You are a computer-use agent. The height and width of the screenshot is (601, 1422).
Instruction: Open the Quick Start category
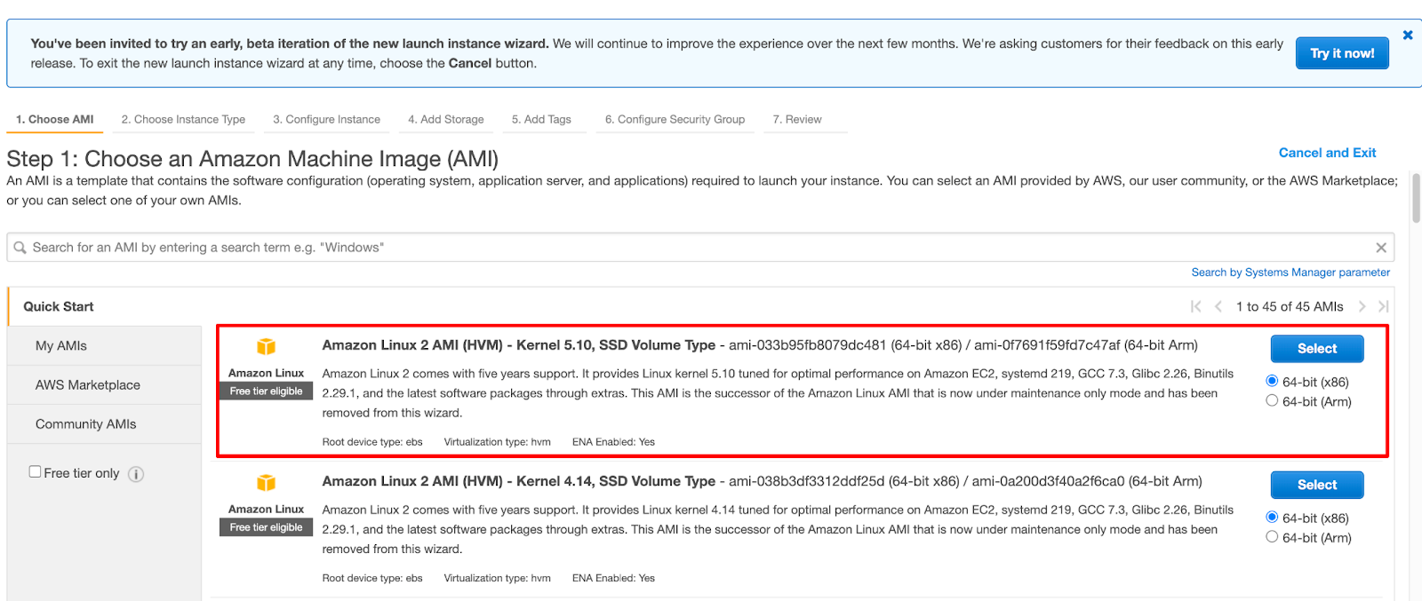[105, 306]
